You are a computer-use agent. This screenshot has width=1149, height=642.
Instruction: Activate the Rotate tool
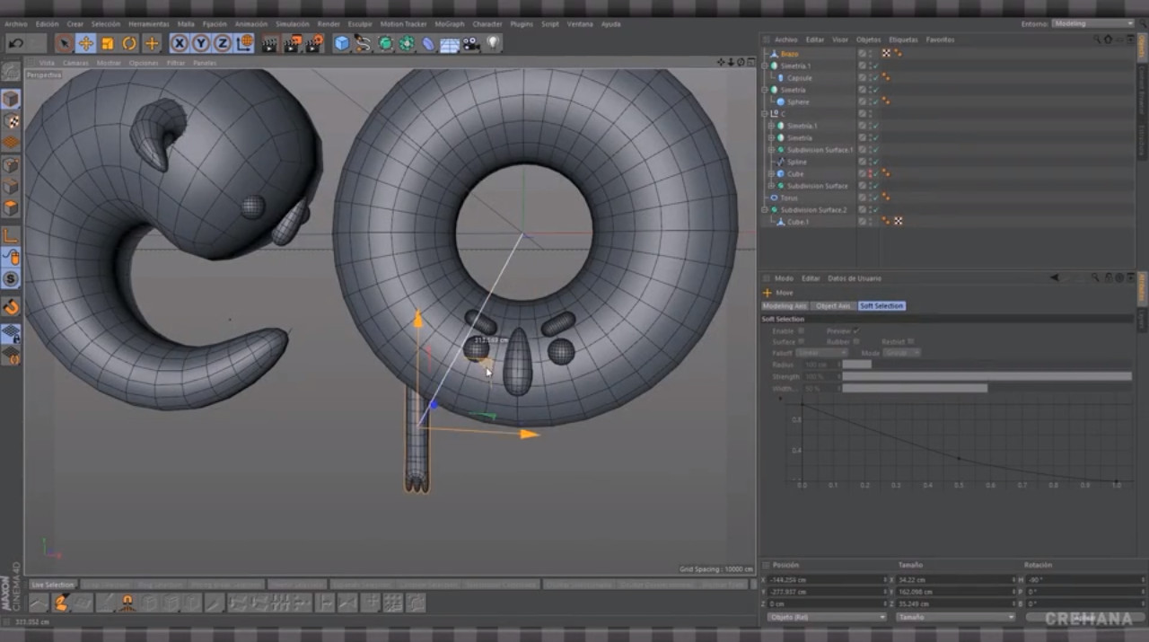click(129, 43)
